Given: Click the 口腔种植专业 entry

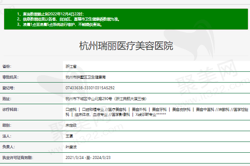Looking at the screenshot, I should click(93, 110).
